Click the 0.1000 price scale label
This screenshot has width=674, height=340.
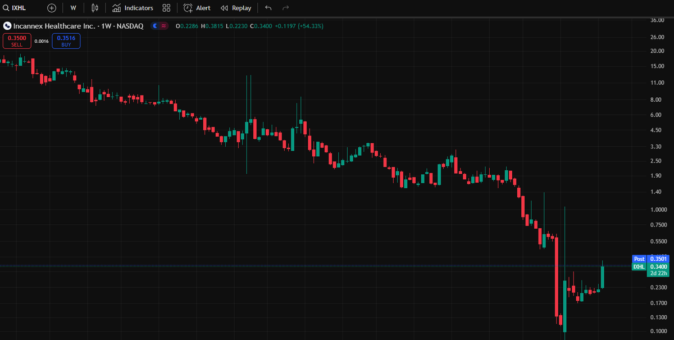tap(659, 332)
